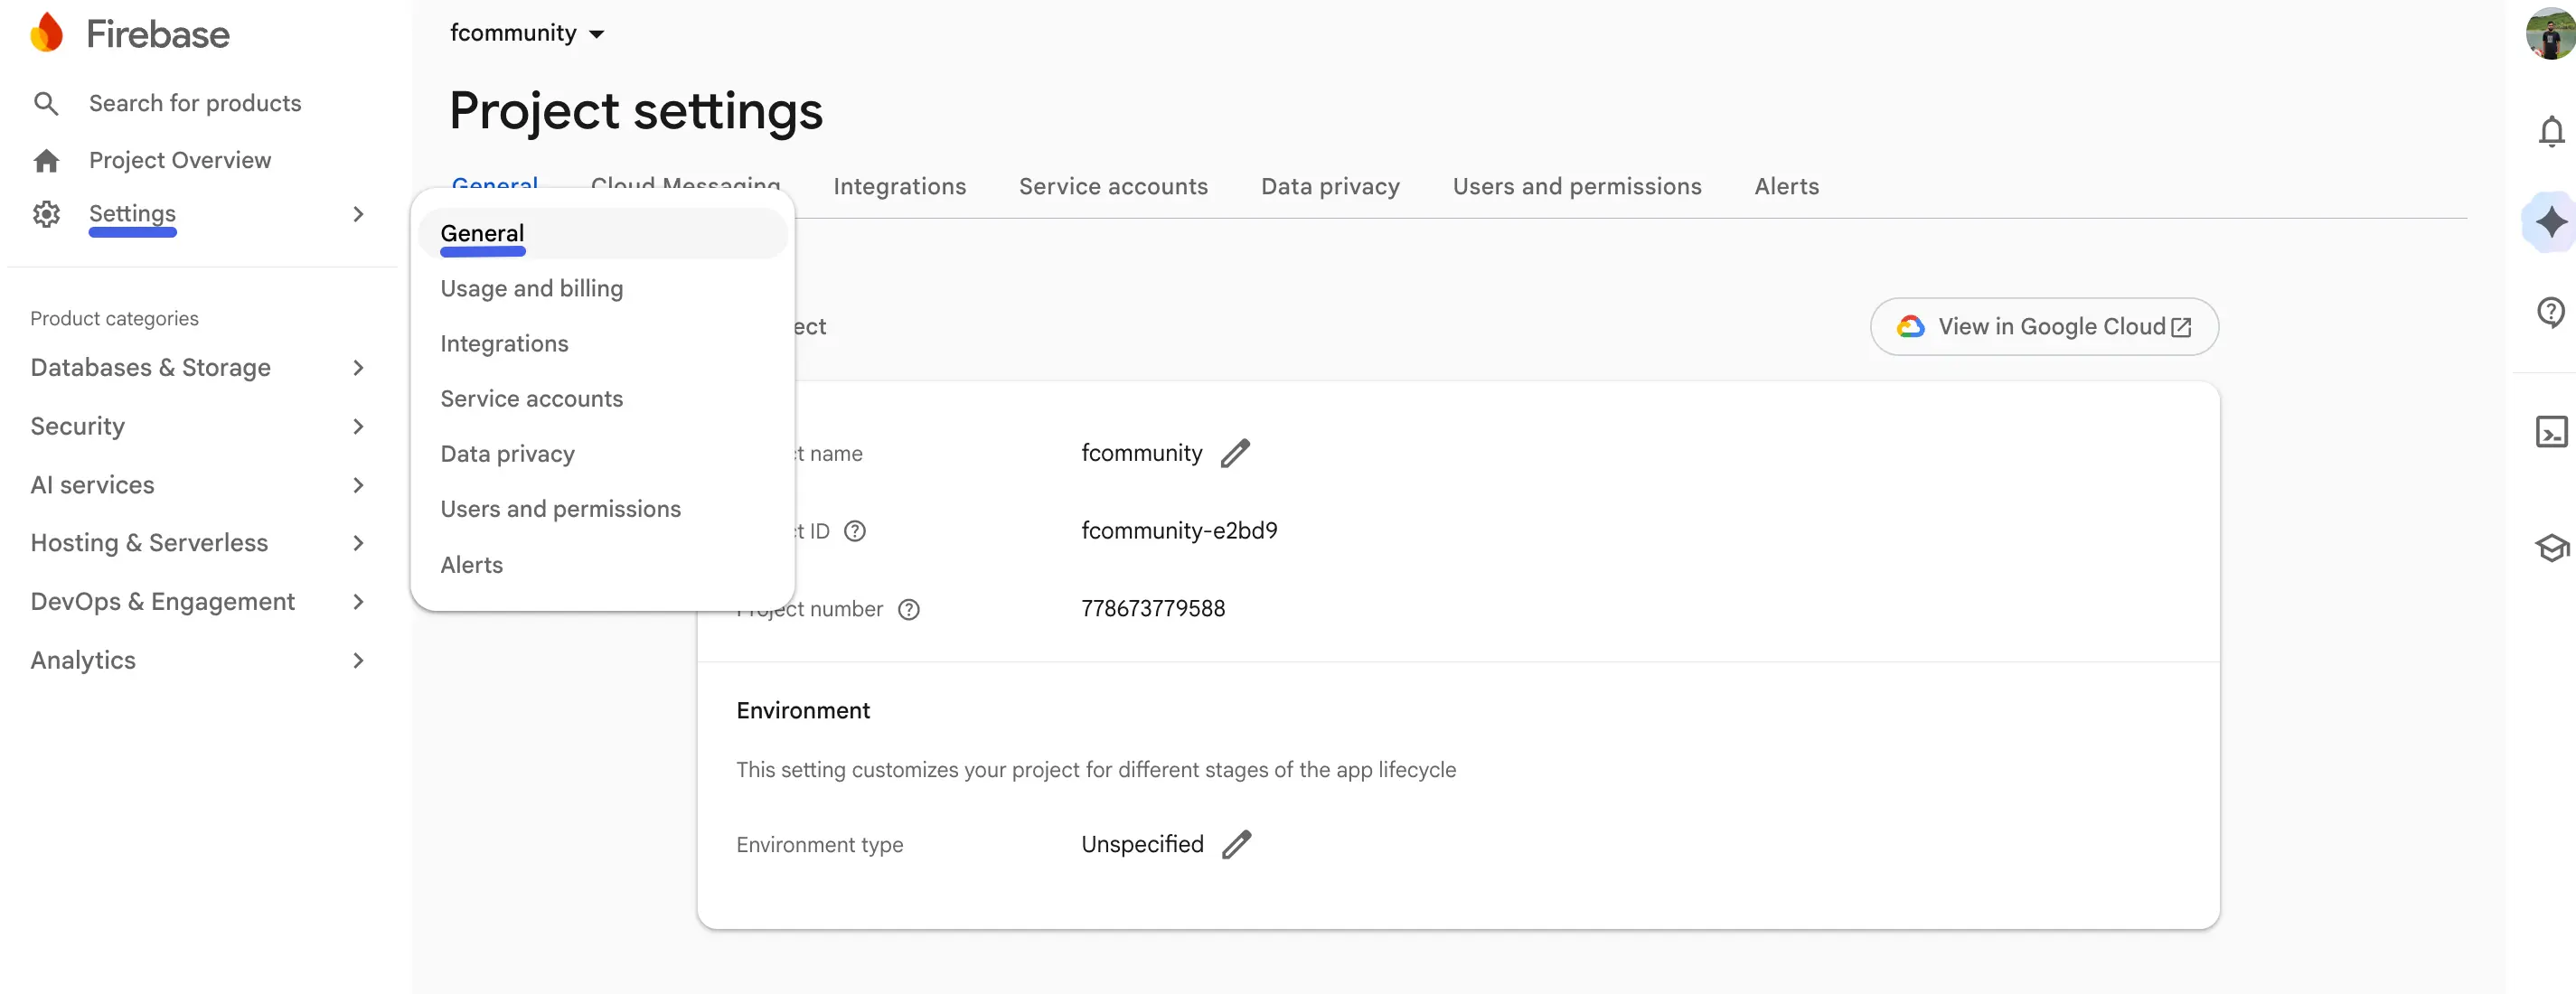The height and width of the screenshot is (994, 2576).
Task: Switch to the Integrations tab
Action: [x=899, y=187]
